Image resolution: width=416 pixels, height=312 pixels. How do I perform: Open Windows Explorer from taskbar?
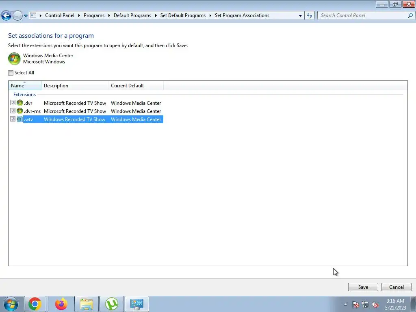point(87,304)
